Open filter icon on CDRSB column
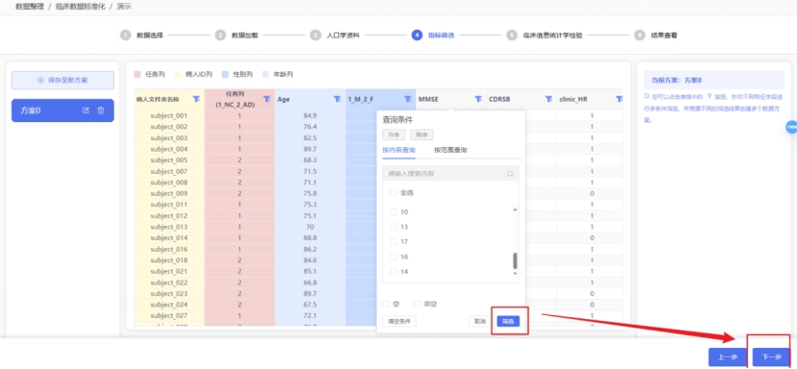 tap(548, 99)
